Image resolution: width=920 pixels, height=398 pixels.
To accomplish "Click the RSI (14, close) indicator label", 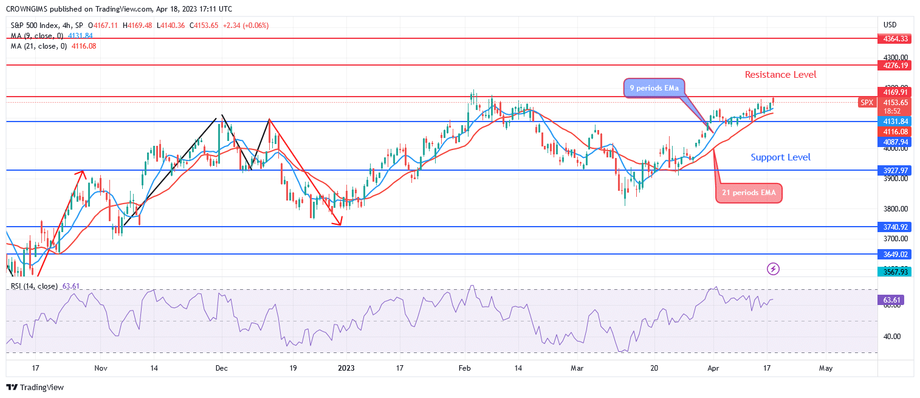I will [x=33, y=286].
